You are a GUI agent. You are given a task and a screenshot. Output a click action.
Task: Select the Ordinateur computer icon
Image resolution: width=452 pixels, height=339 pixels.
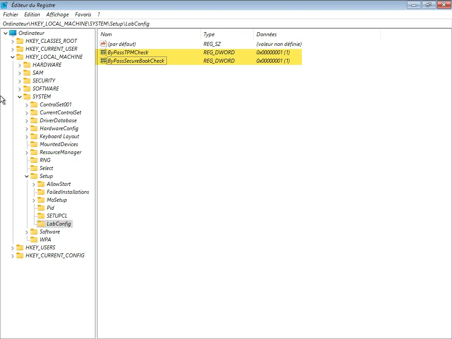click(x=13, y=33)
